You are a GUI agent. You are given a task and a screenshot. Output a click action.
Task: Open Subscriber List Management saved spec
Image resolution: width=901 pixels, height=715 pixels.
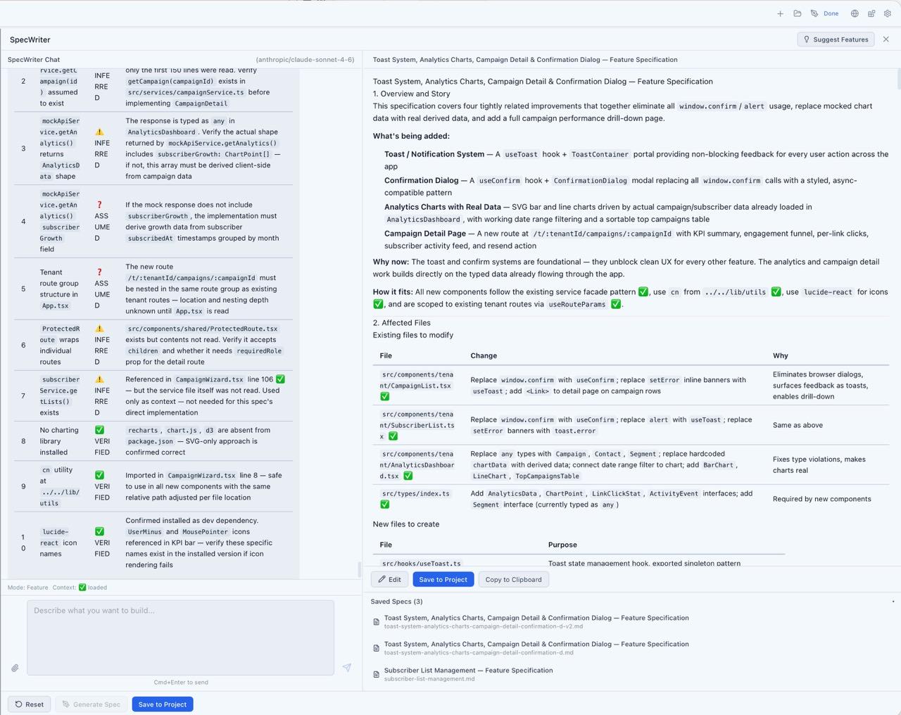click(x=468, y=674)
